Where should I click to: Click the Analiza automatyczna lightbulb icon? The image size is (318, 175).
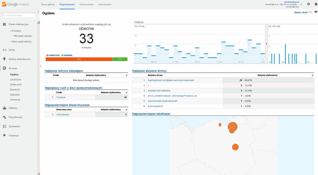(x=4, y=59)
